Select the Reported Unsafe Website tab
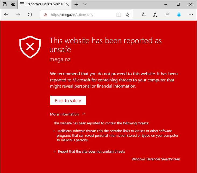 coord(45,4)
